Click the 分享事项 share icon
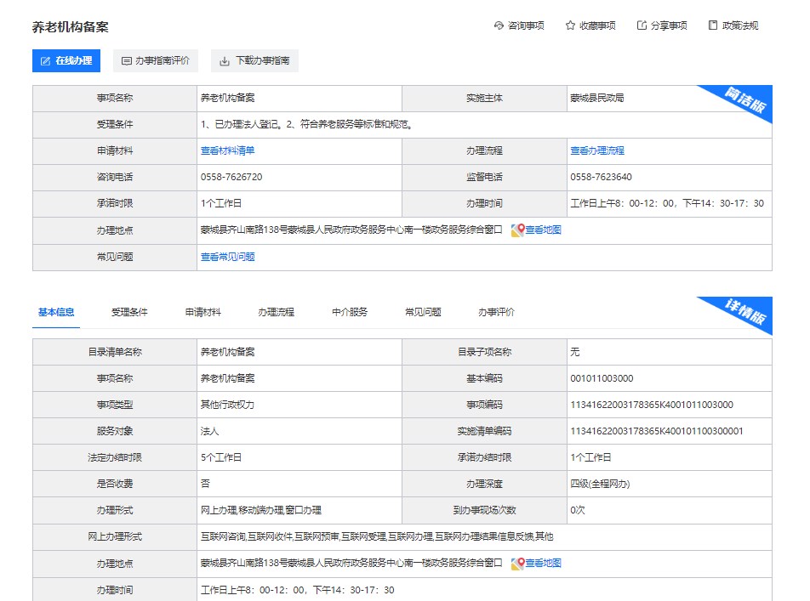Viewport: 810px width, 601px height. [642, 26]
